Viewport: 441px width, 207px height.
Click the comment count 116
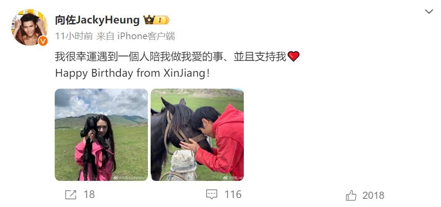click(x=233, y=194)
